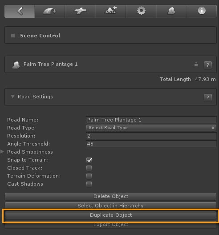Enable the Cast Shadows checkbox
The width and height of the screenshot is (219, 235).
[x=89, y=184]
